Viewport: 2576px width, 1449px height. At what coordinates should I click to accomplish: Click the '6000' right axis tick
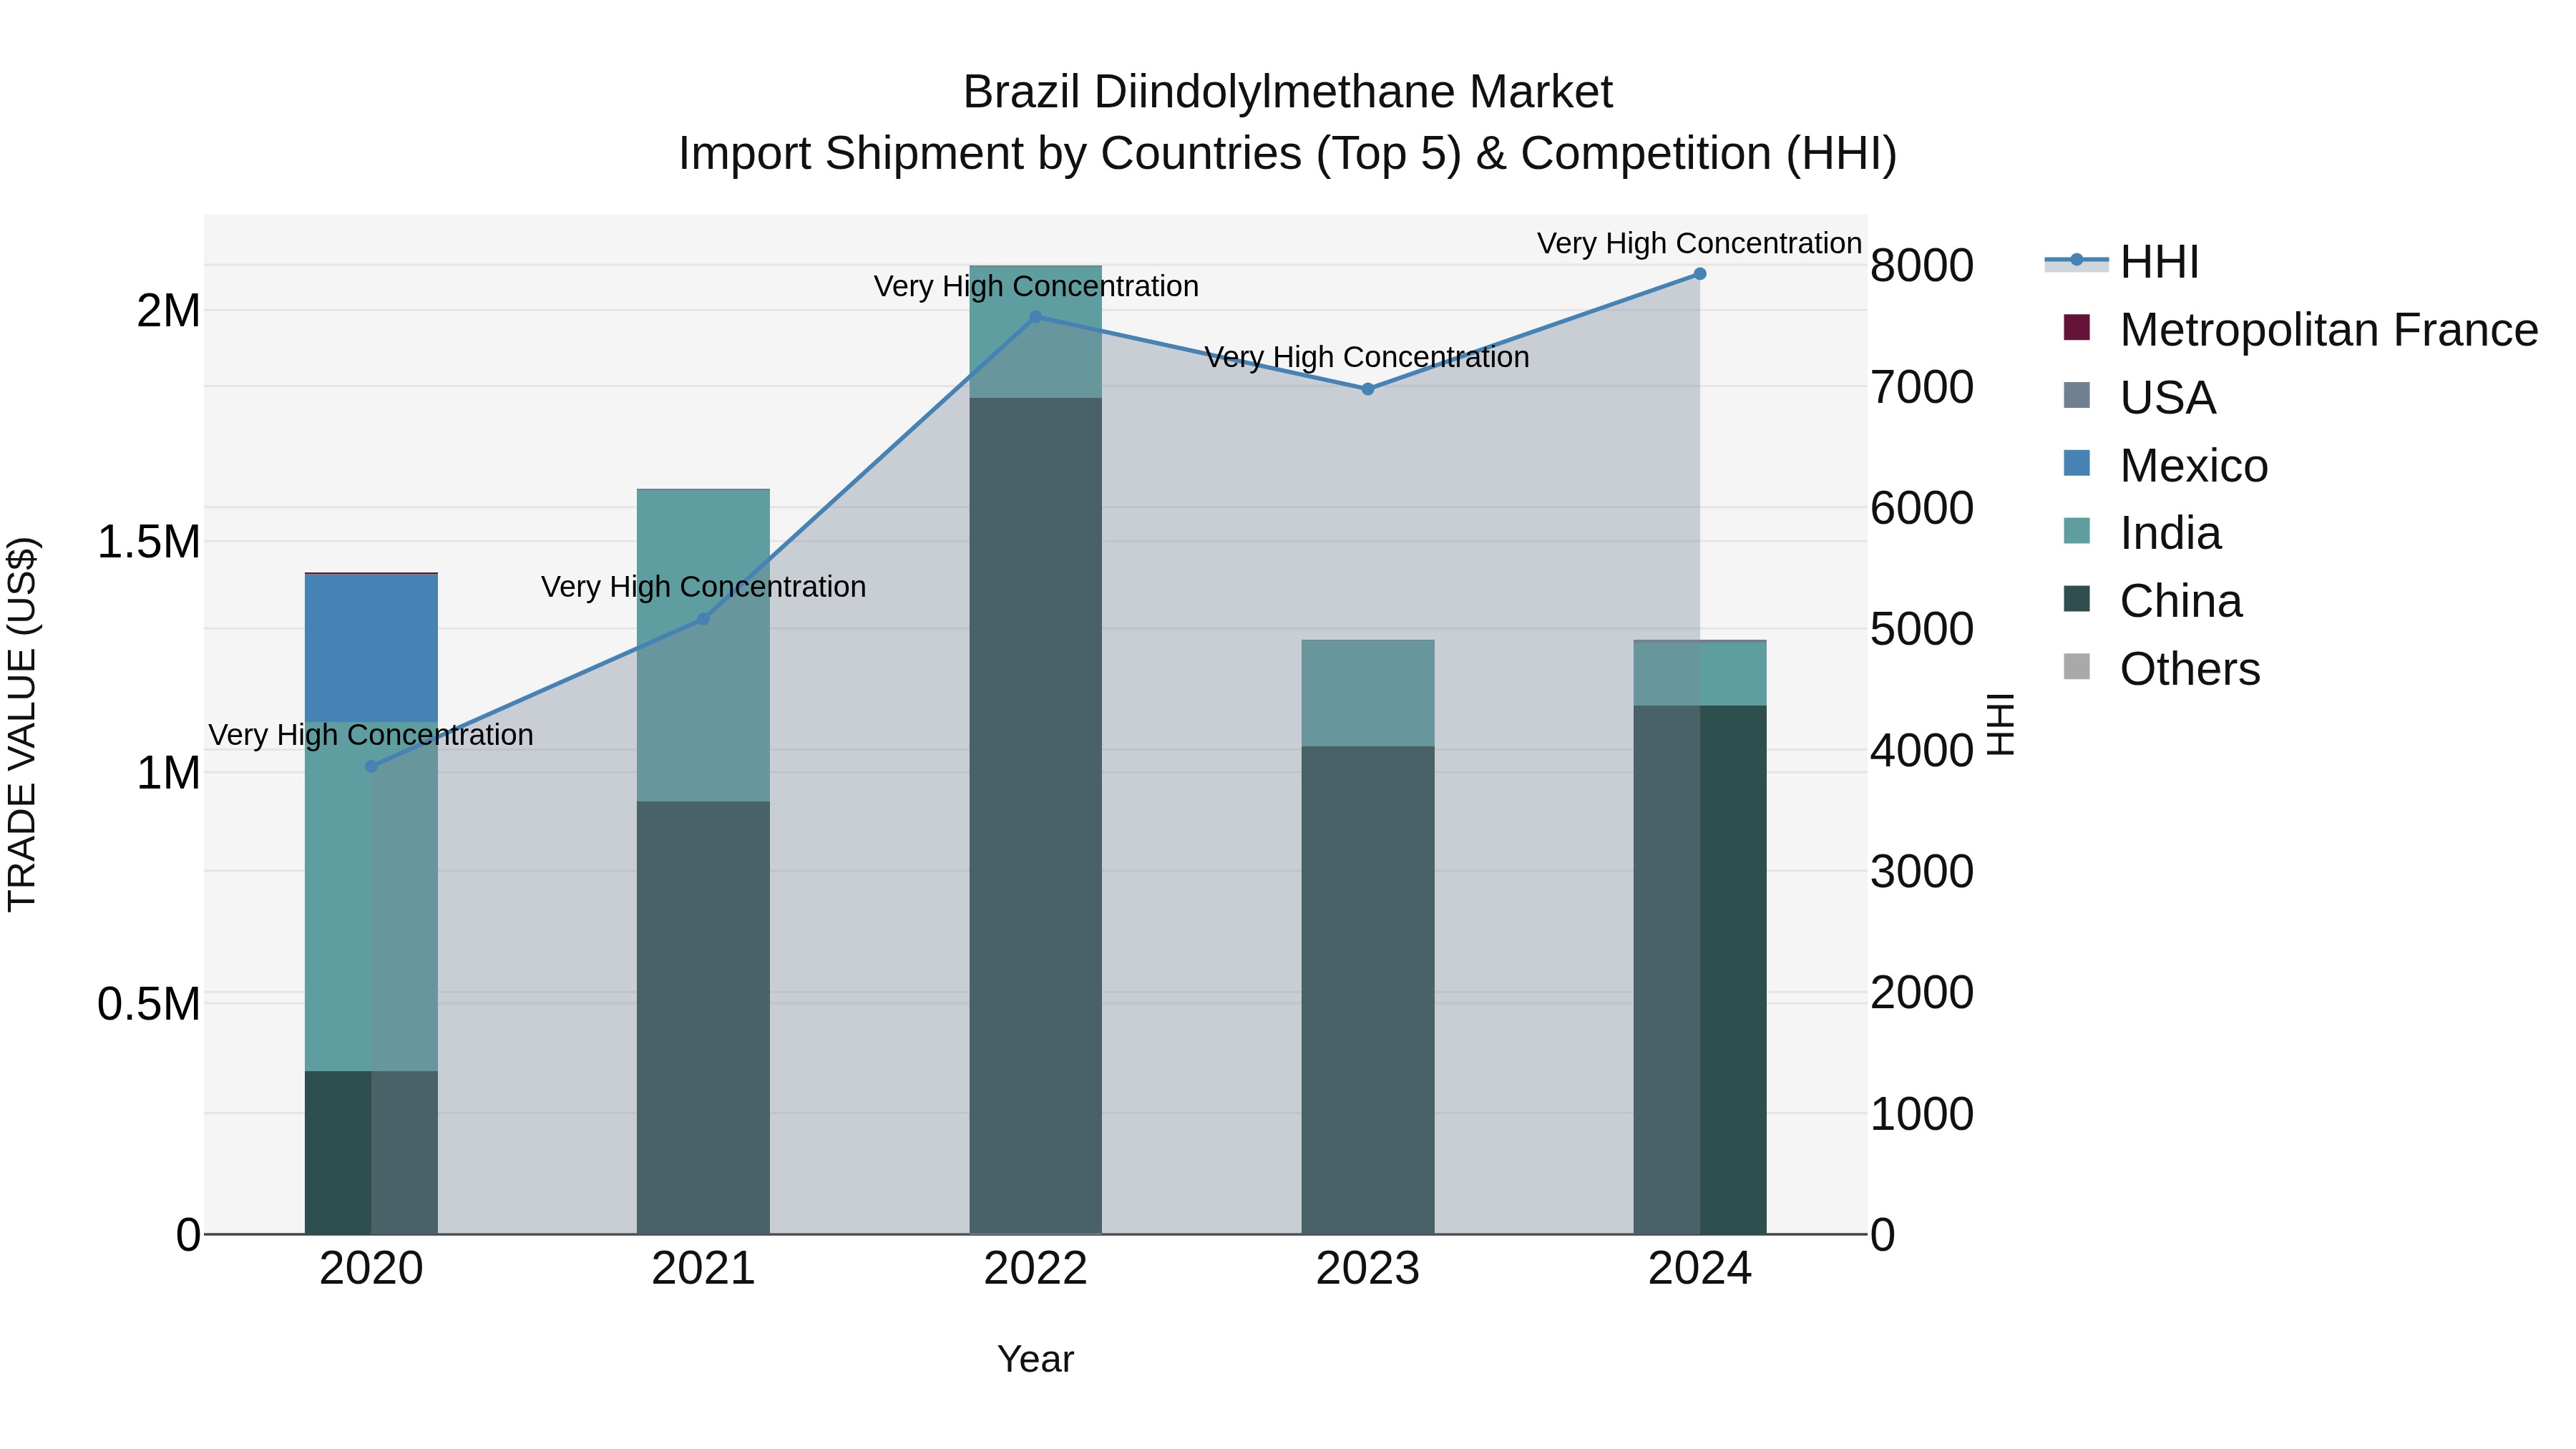(x=1922, y=508)
